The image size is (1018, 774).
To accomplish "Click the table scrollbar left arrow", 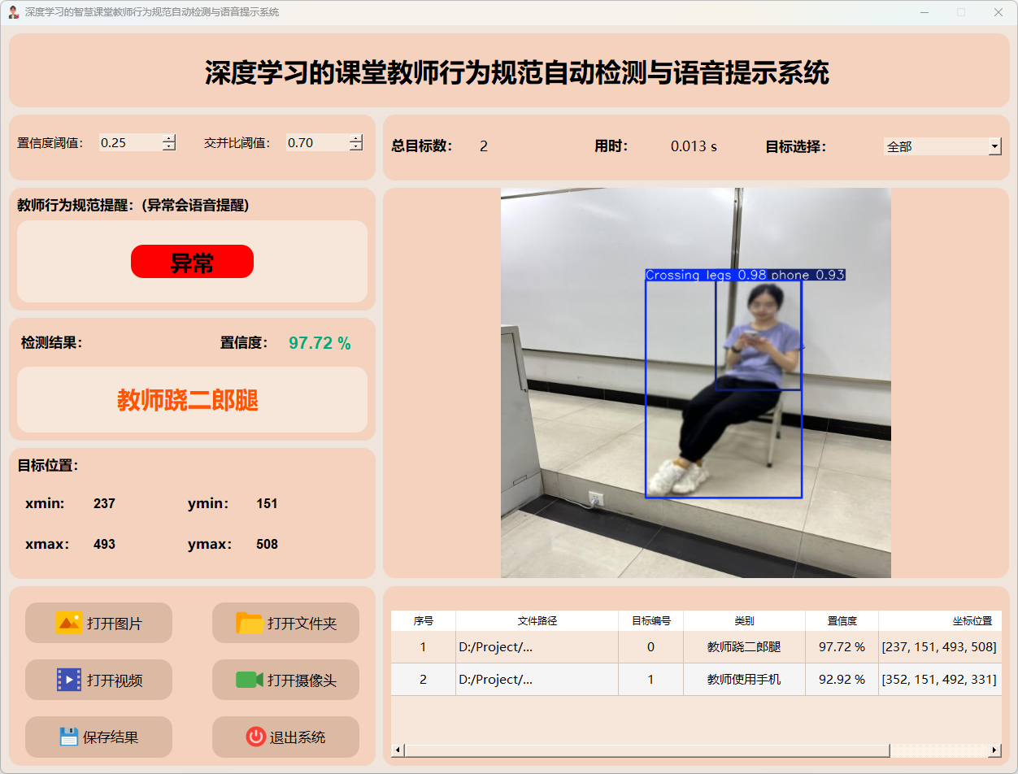I will (398, 750).
